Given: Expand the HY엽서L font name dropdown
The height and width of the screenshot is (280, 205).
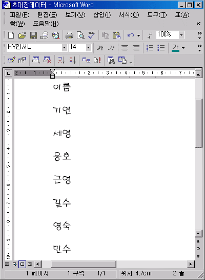Looking at the screenshot, I should pos(65,48).
